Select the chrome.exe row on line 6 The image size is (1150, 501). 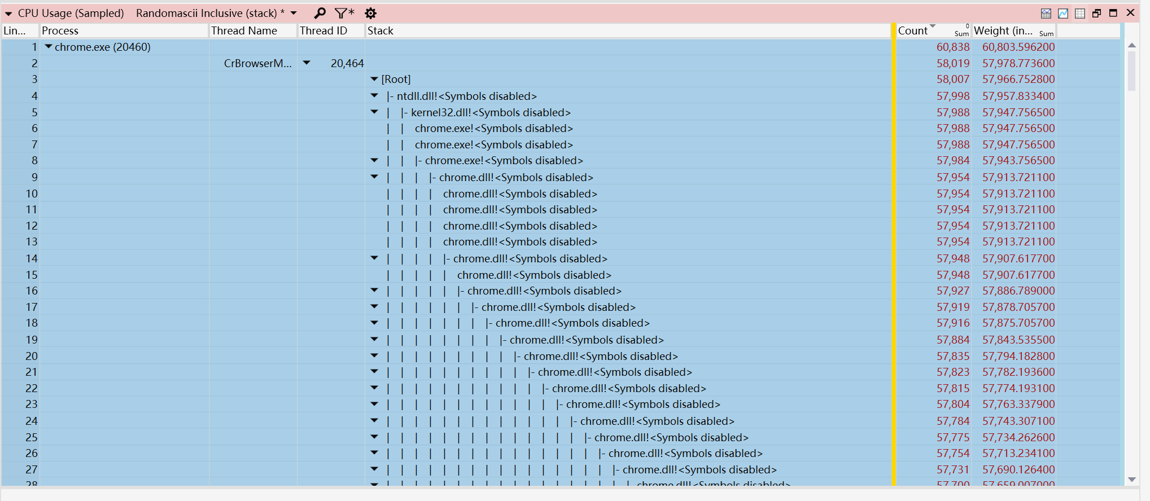coord(493,128)
